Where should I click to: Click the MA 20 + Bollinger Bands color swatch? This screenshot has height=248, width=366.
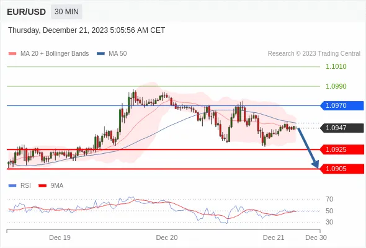12,54
